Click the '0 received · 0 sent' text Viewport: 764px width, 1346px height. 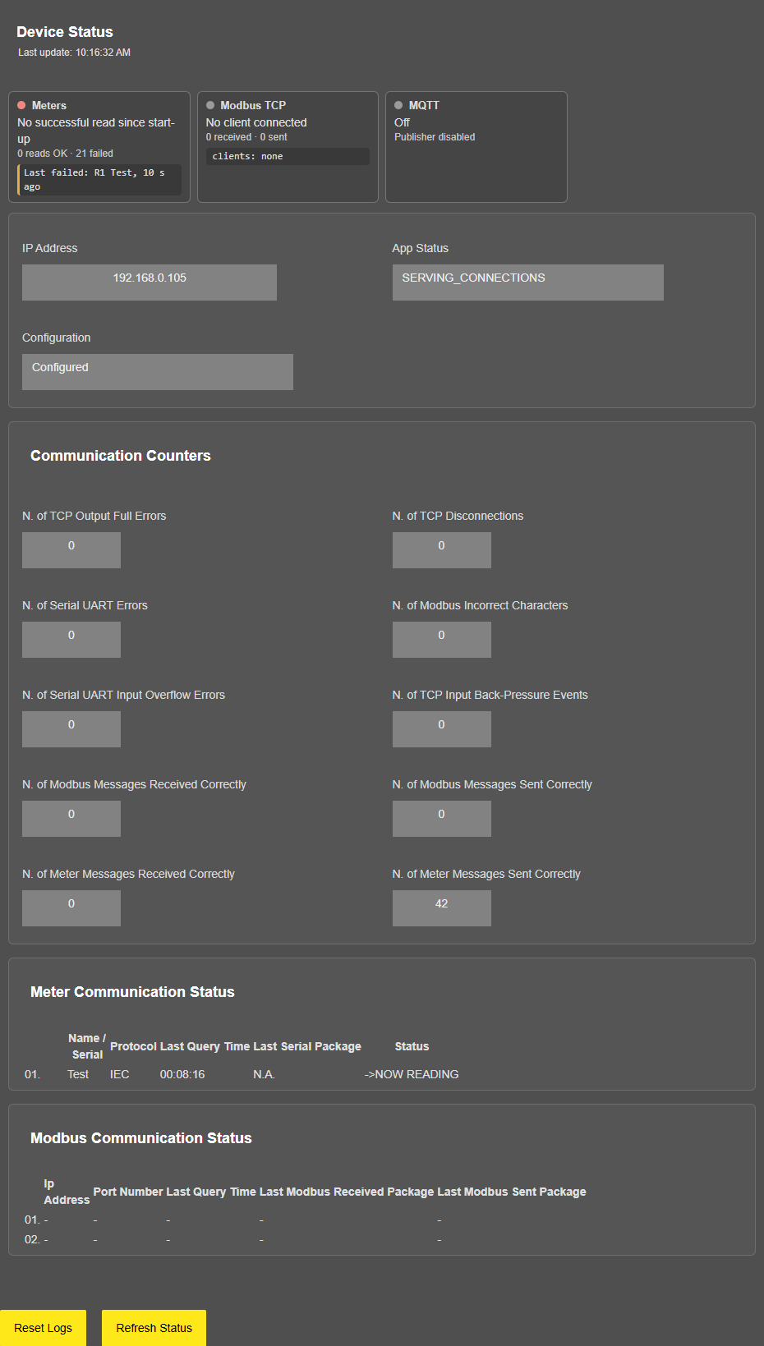[246, 137]
